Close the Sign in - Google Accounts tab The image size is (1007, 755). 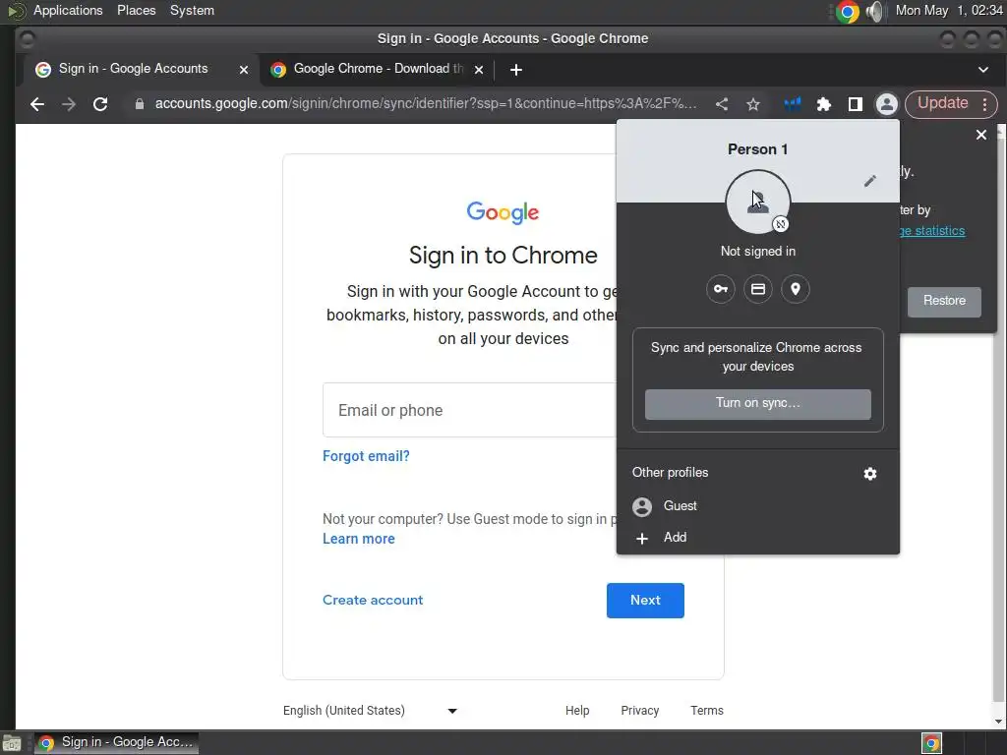(244, 70)
